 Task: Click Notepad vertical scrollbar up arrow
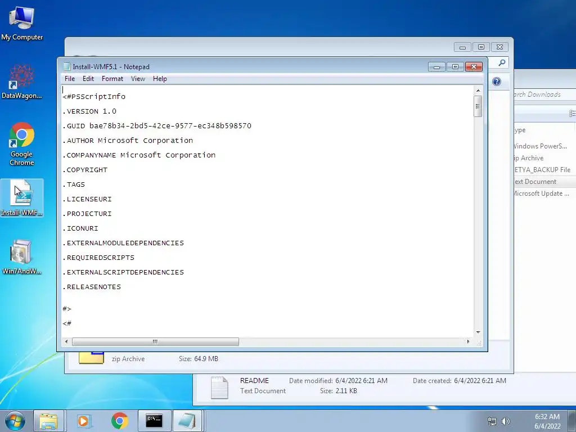(x=478, y=91)
